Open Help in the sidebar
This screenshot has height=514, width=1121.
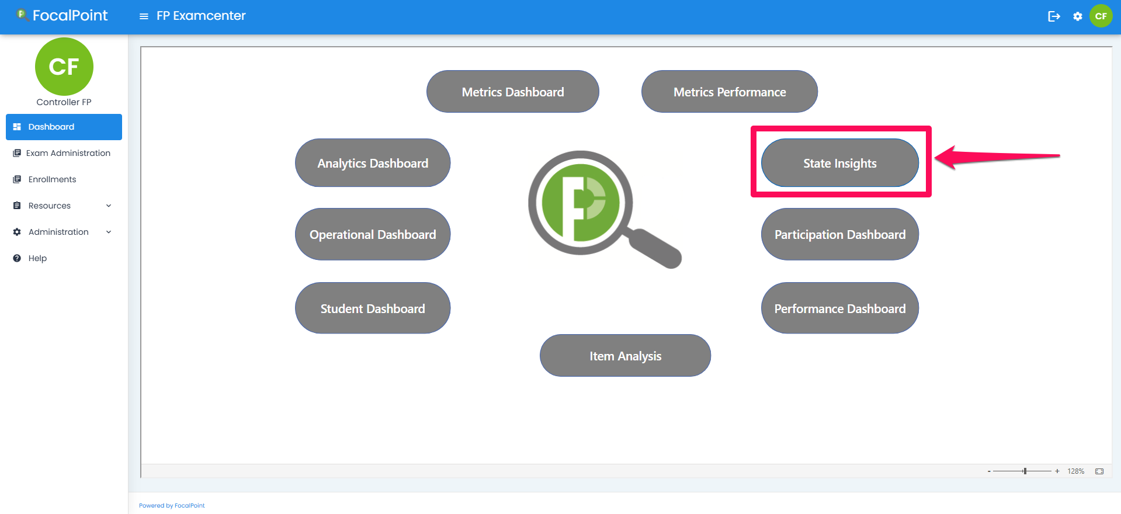point(64,258)
